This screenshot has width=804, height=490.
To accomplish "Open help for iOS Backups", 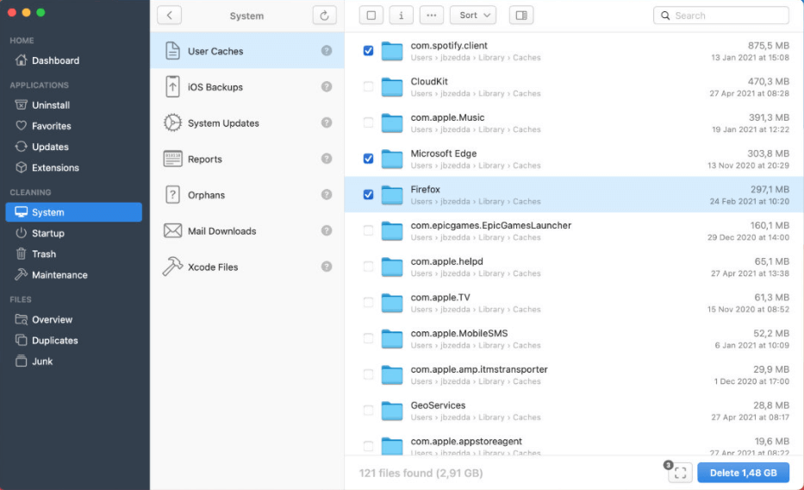I will [x=327, y=86].
